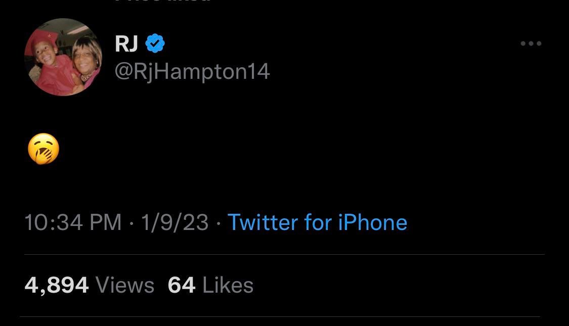Image resolution: width=569 pixels, height=326 pixels.
Task: Tap the 10:34 PM timestamp
Action: pos(73,222)
